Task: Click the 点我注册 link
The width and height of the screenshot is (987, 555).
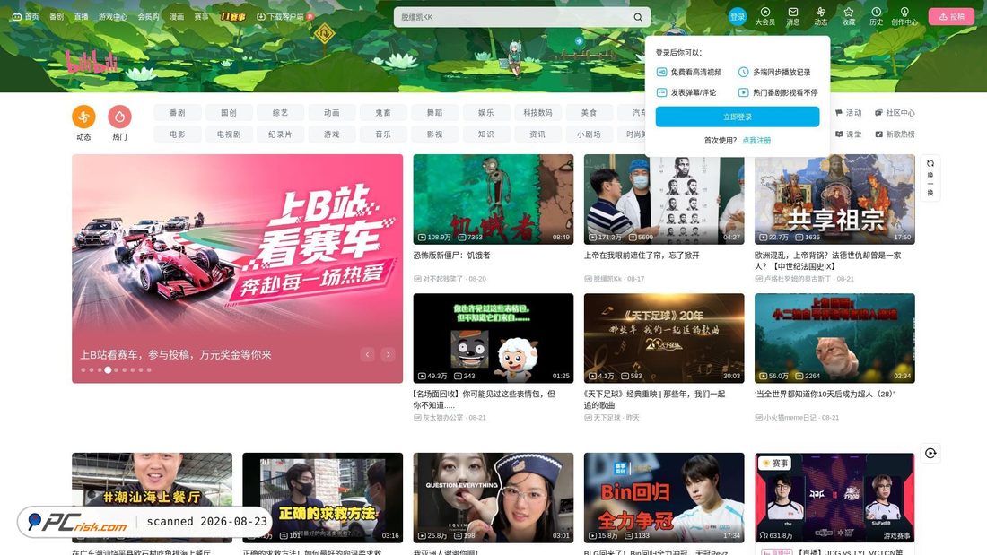Action: point(756,141)
